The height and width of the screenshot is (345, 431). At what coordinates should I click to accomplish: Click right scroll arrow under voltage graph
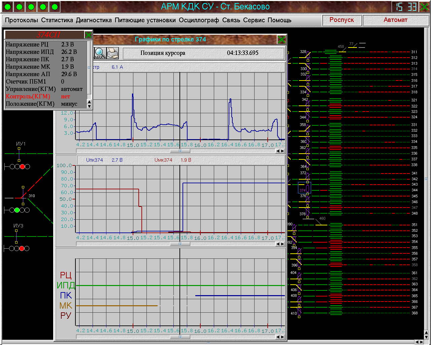(282, 244)
